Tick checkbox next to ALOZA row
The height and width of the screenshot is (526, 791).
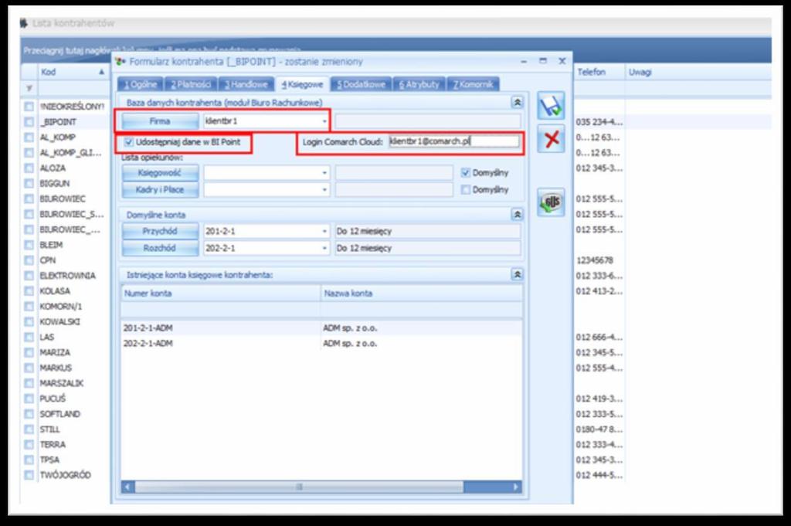29,168
